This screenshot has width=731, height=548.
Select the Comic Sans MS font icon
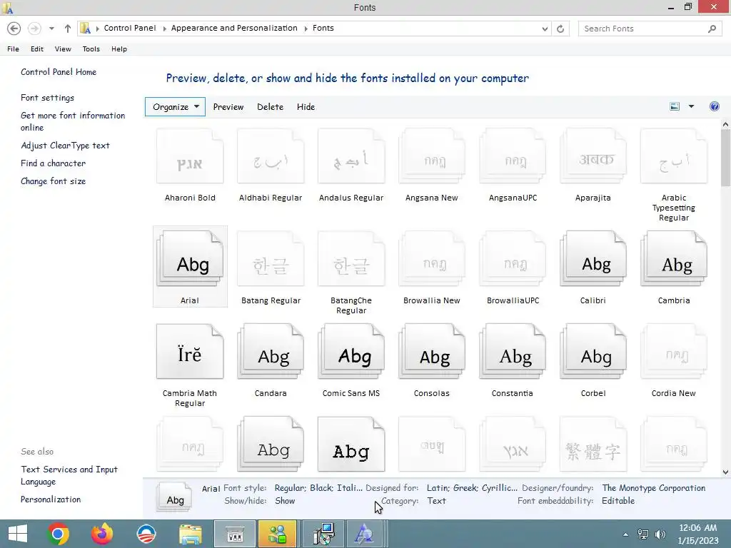(x=351, y=351)
